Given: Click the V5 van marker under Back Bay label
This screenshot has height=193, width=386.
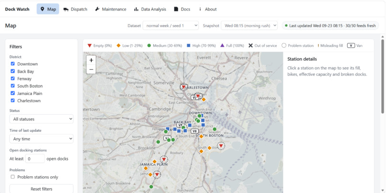Looking at the screenshot, I should coord(180,125).
